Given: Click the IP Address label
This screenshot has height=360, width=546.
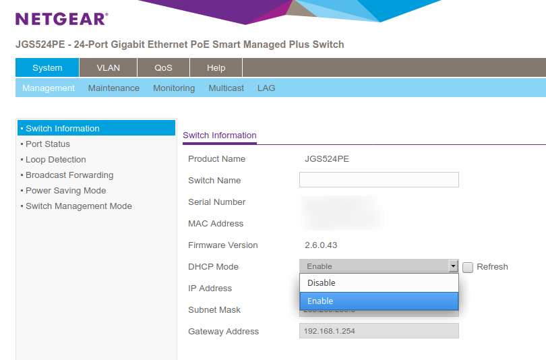Looking at the screenshot, I should pos(210,289).
